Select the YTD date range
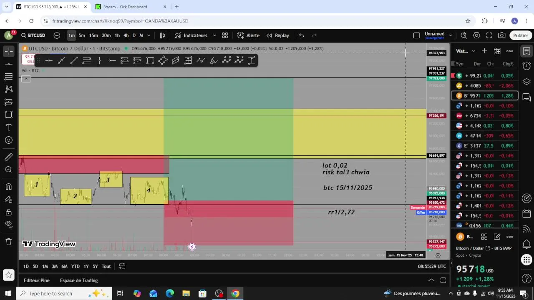 [x=75, y=266]
